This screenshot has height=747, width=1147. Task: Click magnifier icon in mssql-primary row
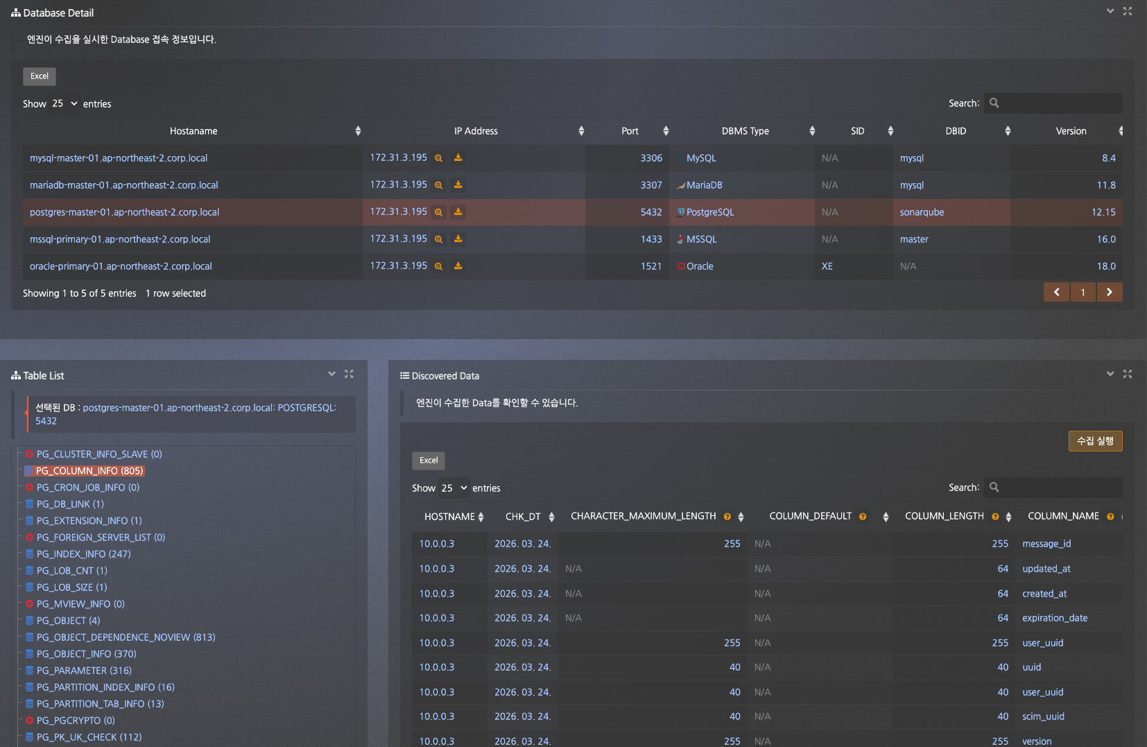438,239
